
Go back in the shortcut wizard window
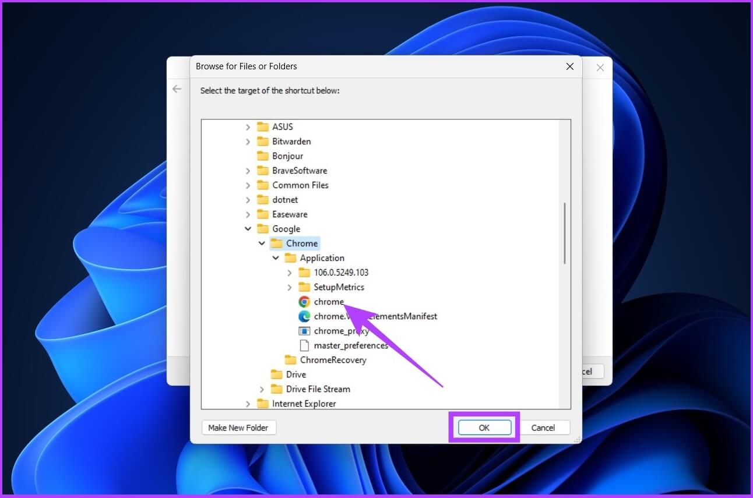(x=177, y=89)
